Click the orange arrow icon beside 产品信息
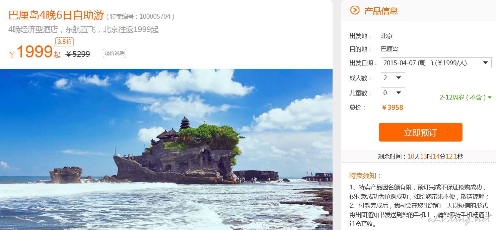The height and width of the screenshot is (230, 496). point(355,10)
